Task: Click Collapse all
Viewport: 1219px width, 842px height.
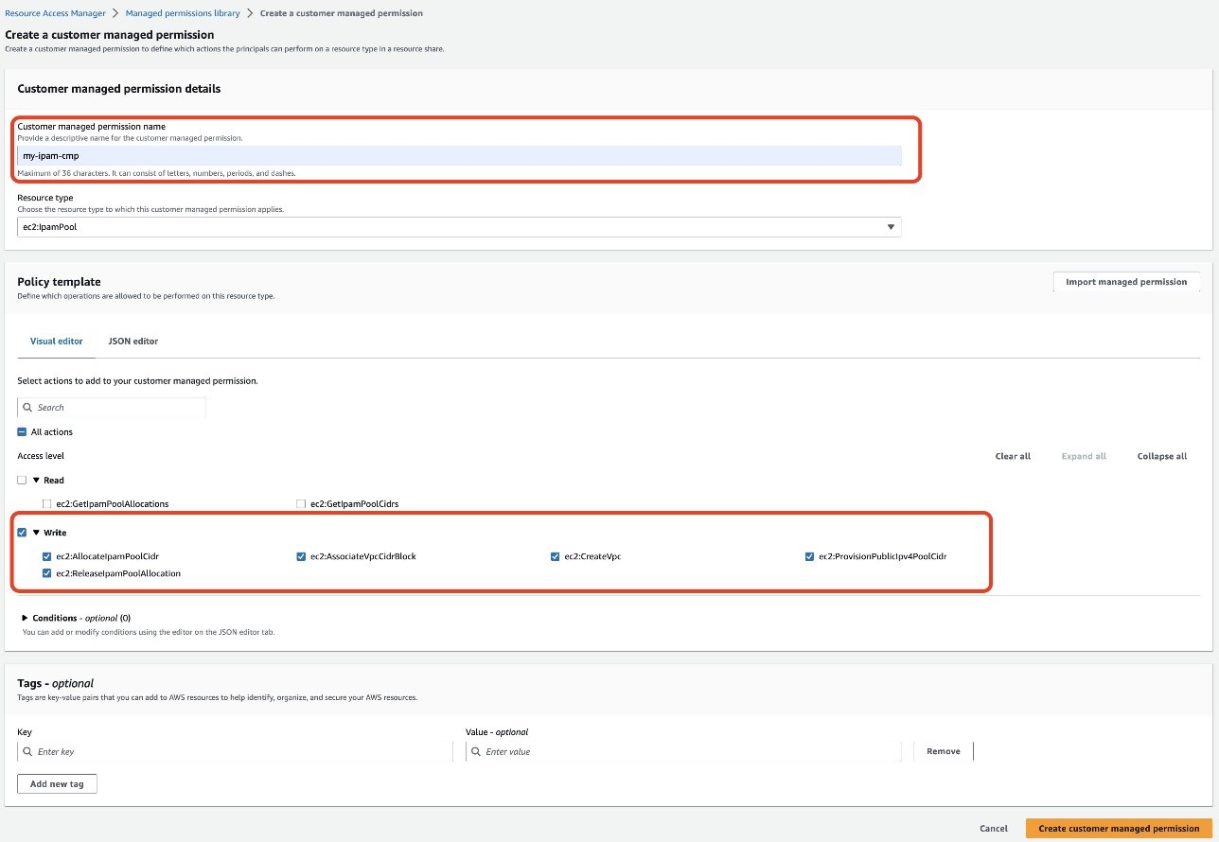Action: click(1162, 456)
